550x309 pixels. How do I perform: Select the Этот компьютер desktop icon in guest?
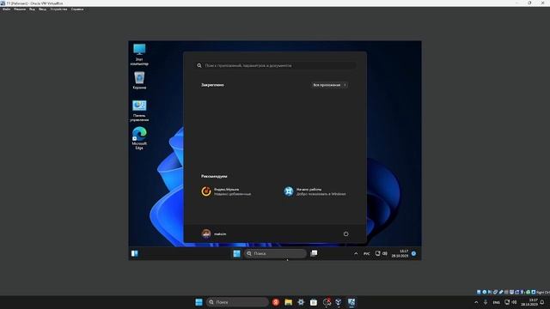click(139, 54)
